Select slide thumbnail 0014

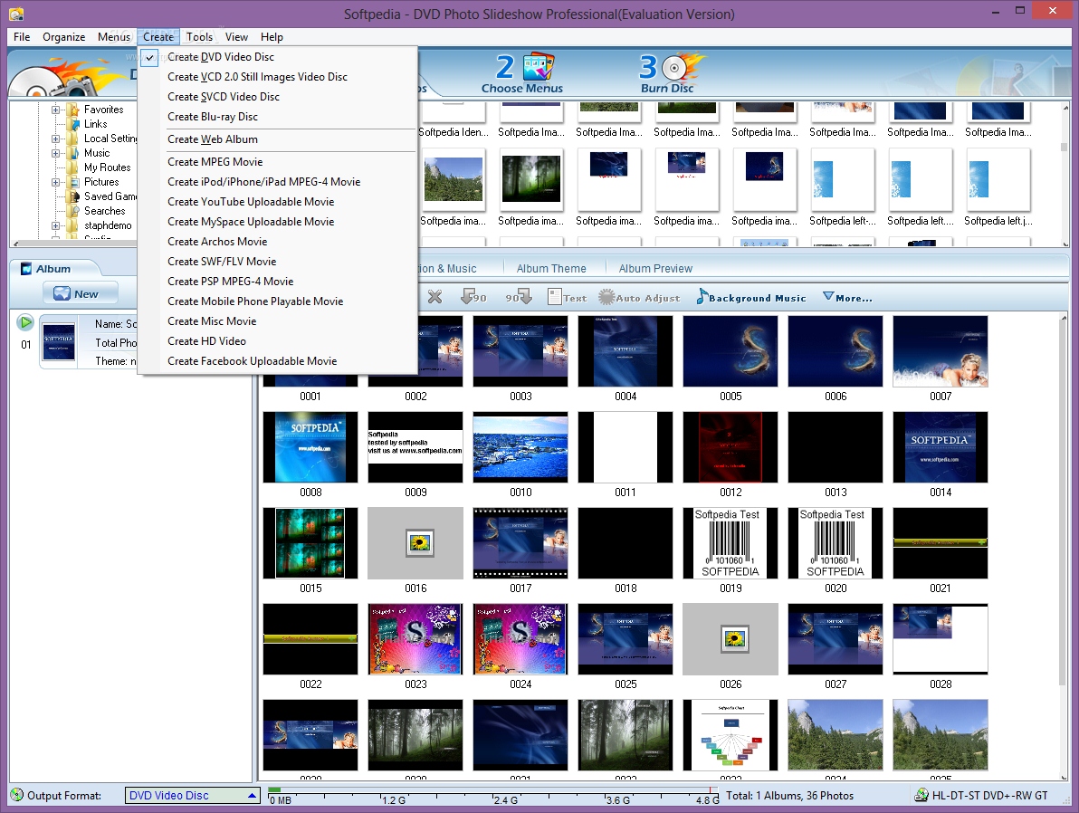[940, 447]
